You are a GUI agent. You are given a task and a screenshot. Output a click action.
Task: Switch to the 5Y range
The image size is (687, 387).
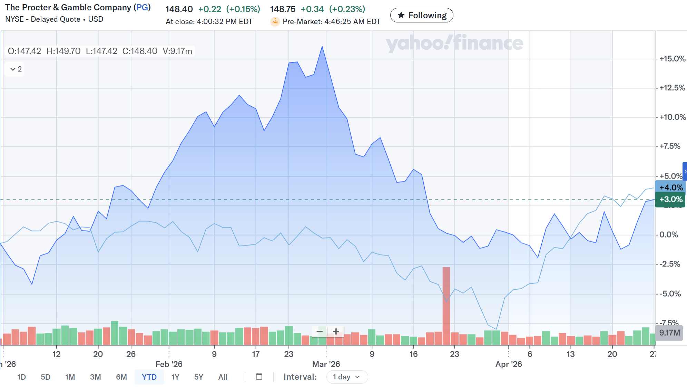[198, 377]
